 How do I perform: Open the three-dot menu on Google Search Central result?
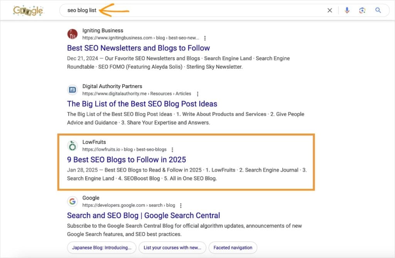pos(181,205)
